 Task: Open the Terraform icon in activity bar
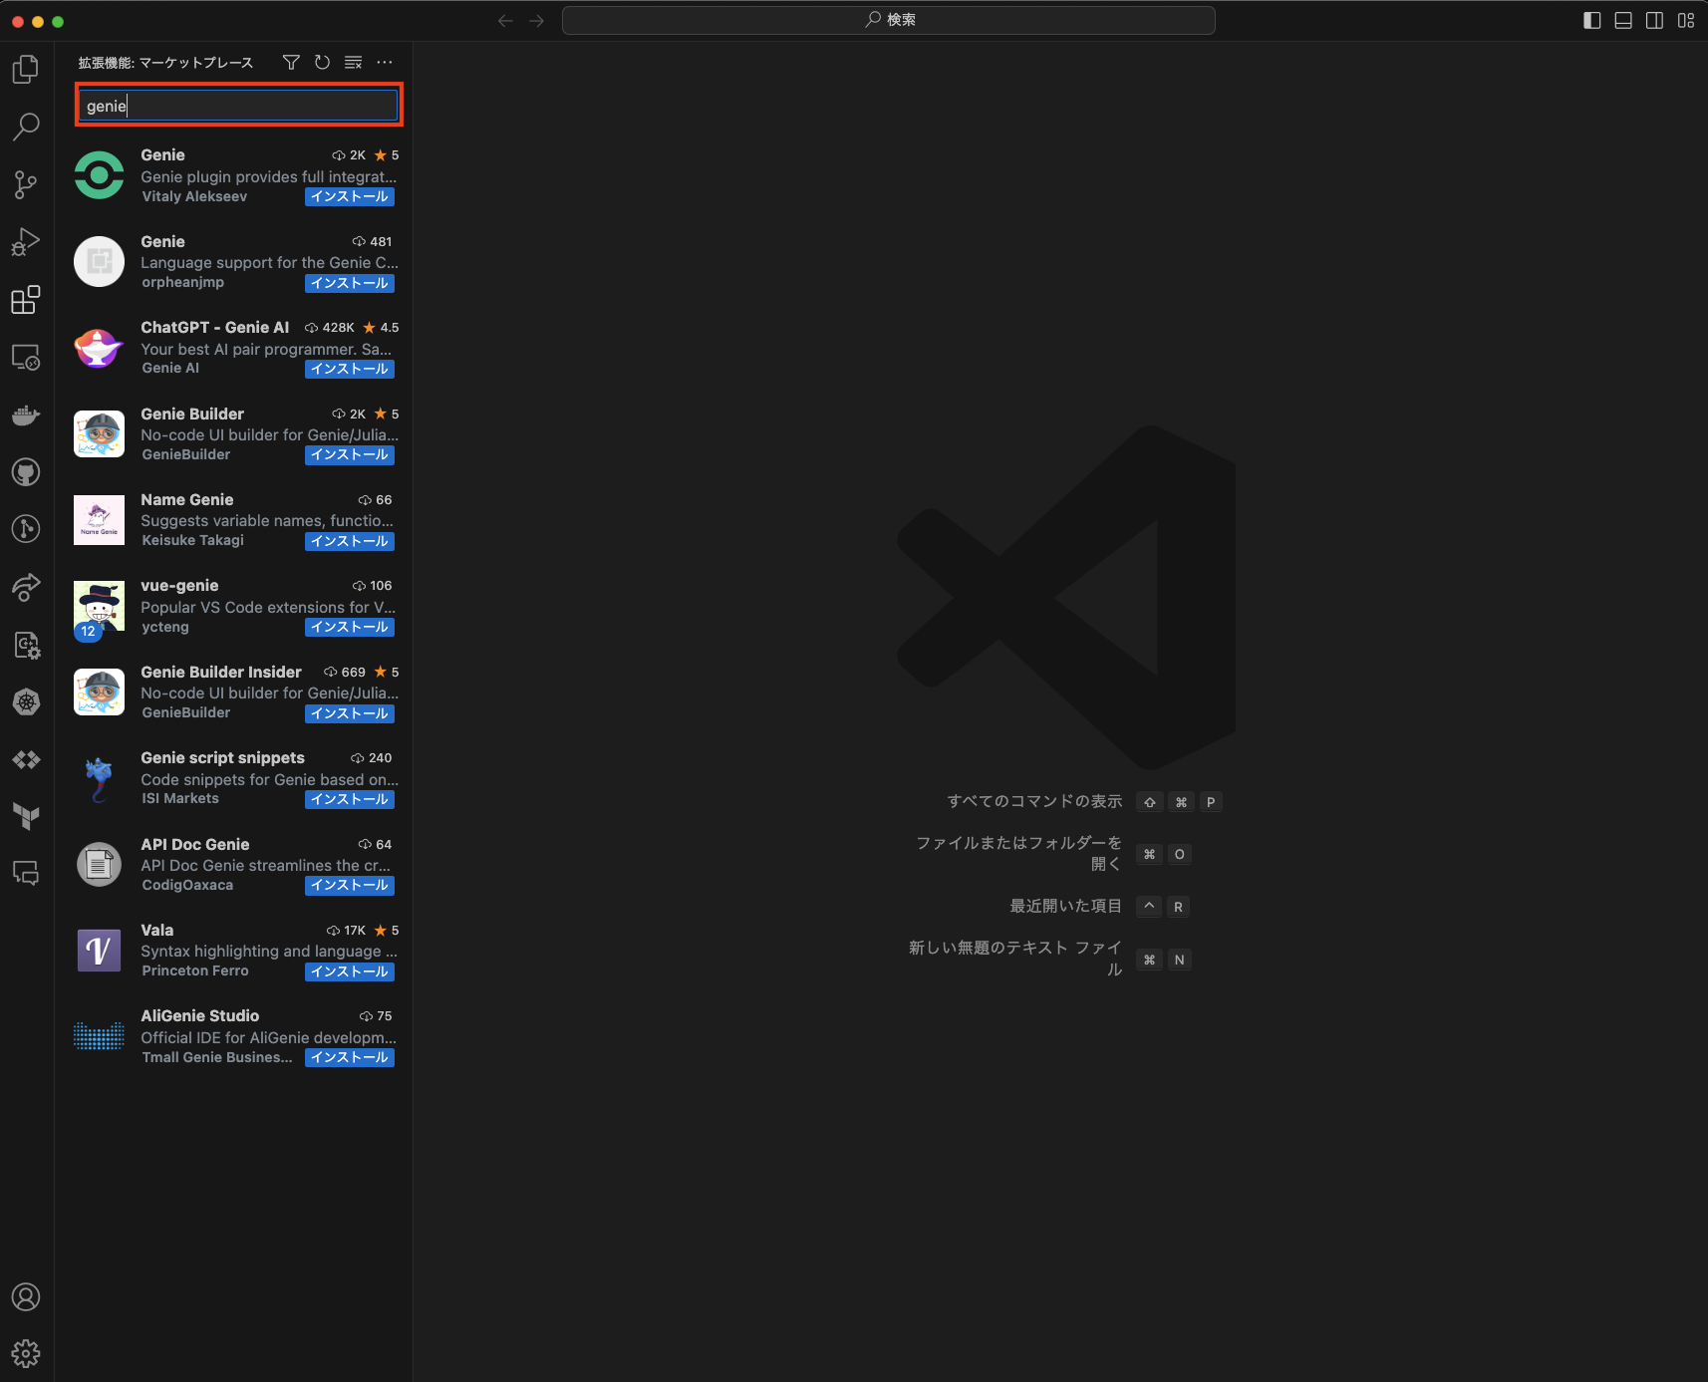click(26, 817)
